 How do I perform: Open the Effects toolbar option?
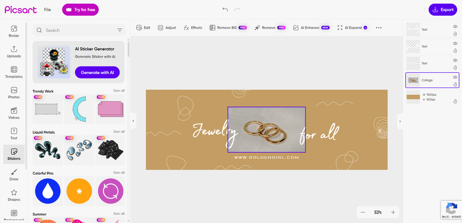click(x=193, y=28)
